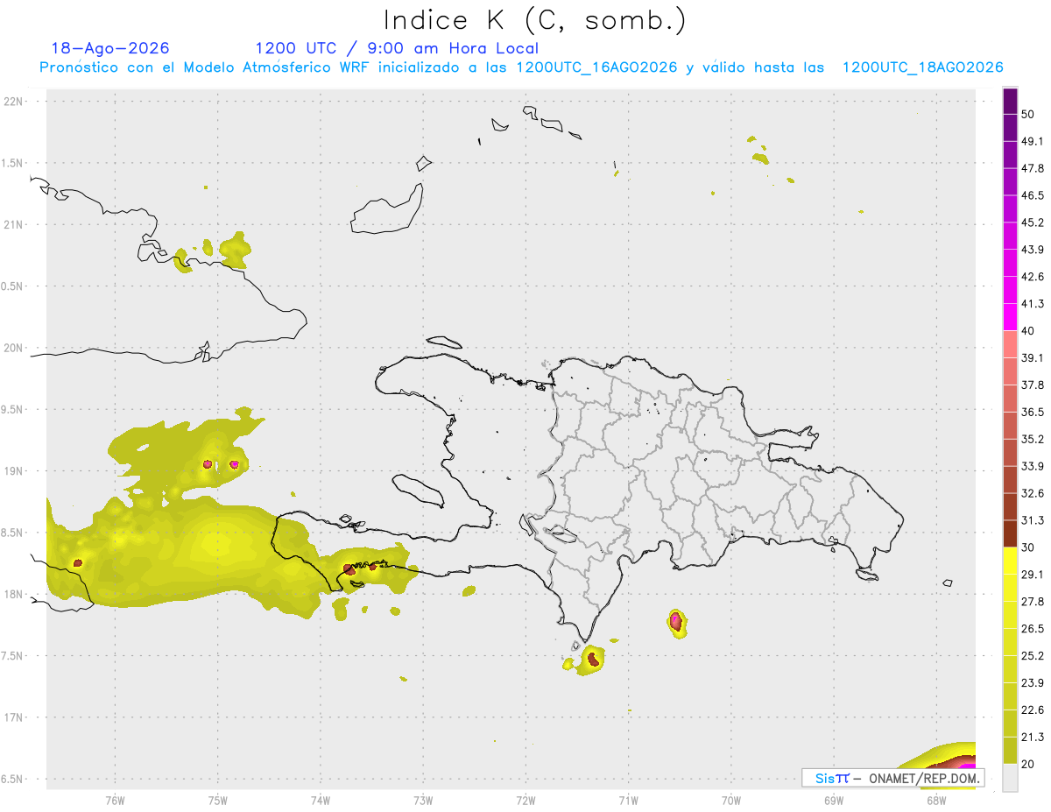Viewport: 1051px width, 812px height.
Task: Click the "74W" longitude label
Action: (320, 800)
